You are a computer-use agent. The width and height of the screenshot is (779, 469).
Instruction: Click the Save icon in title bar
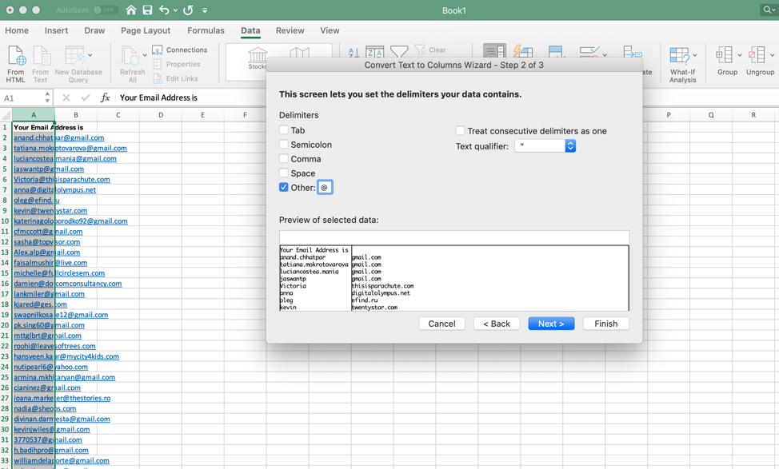coord(147,10)
